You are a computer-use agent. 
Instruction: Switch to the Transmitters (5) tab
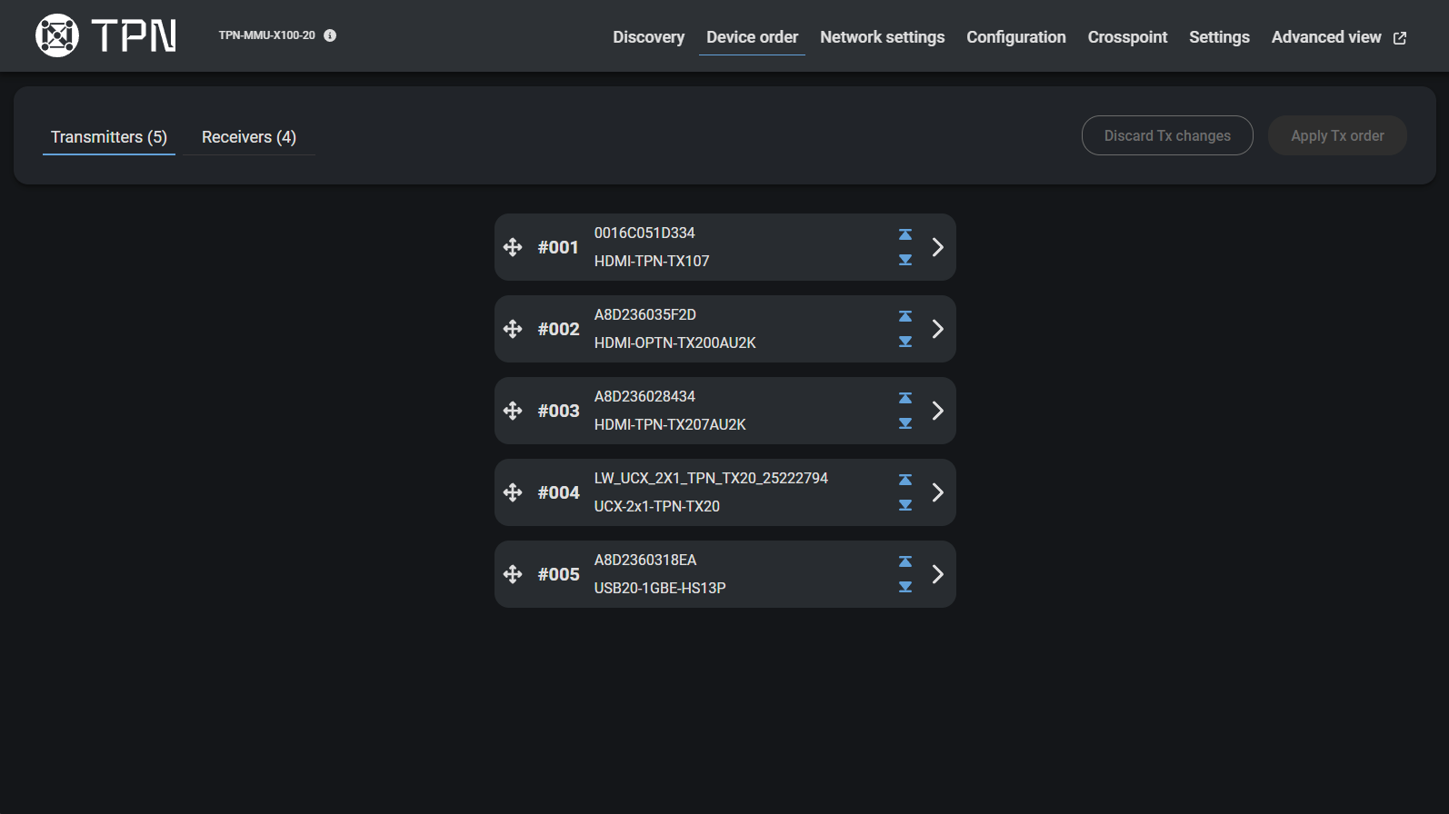[x=109, y=137]
